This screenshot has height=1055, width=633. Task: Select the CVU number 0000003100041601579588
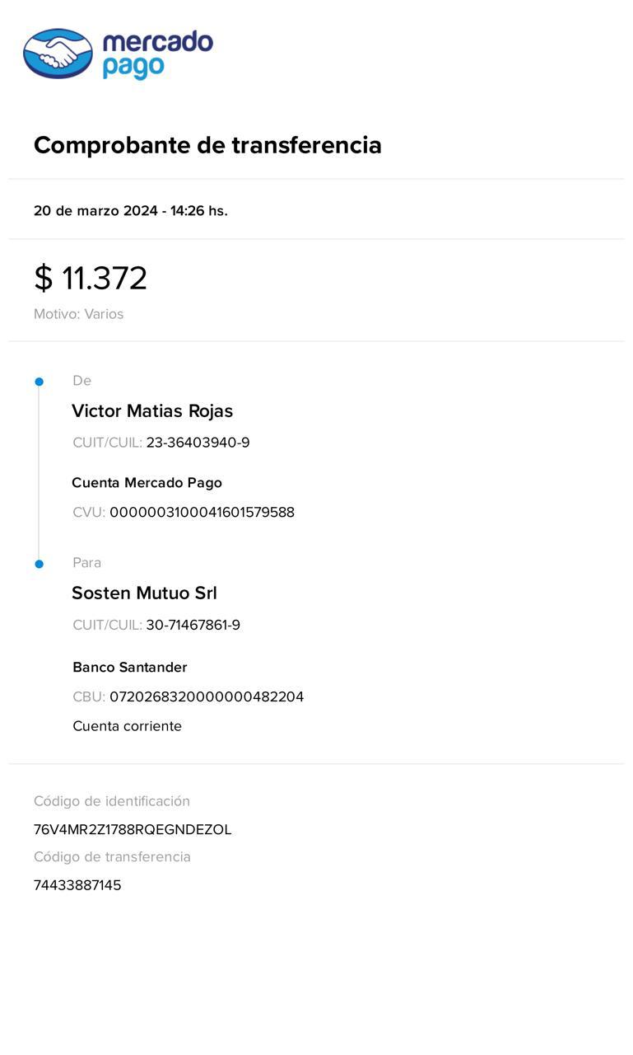point(202,512)
